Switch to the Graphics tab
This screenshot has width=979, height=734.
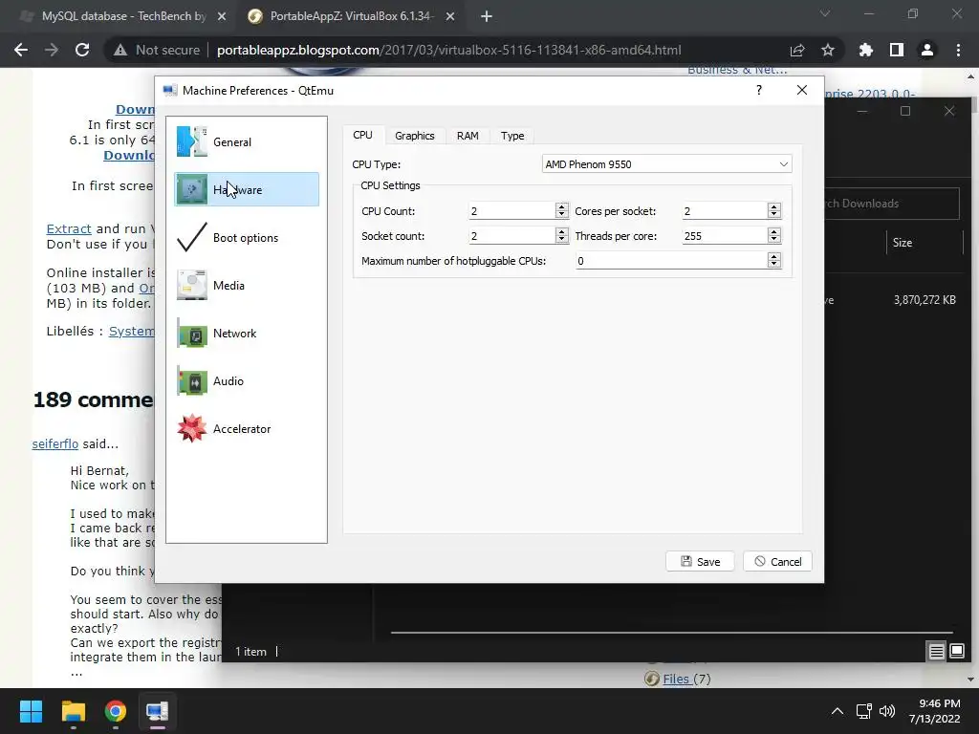click(415, 136)
